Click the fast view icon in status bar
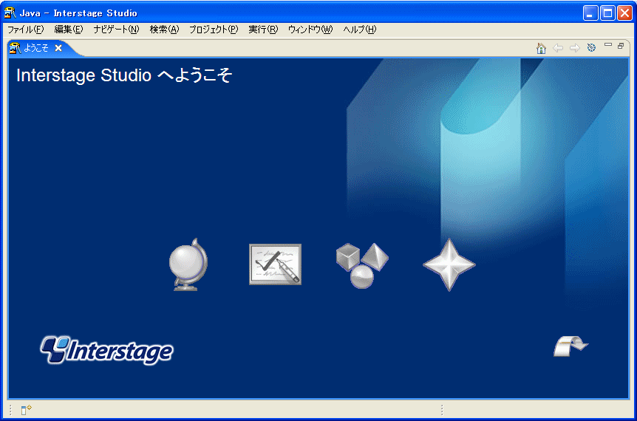This screenshot has width=637, height=421. pos(26,410)
